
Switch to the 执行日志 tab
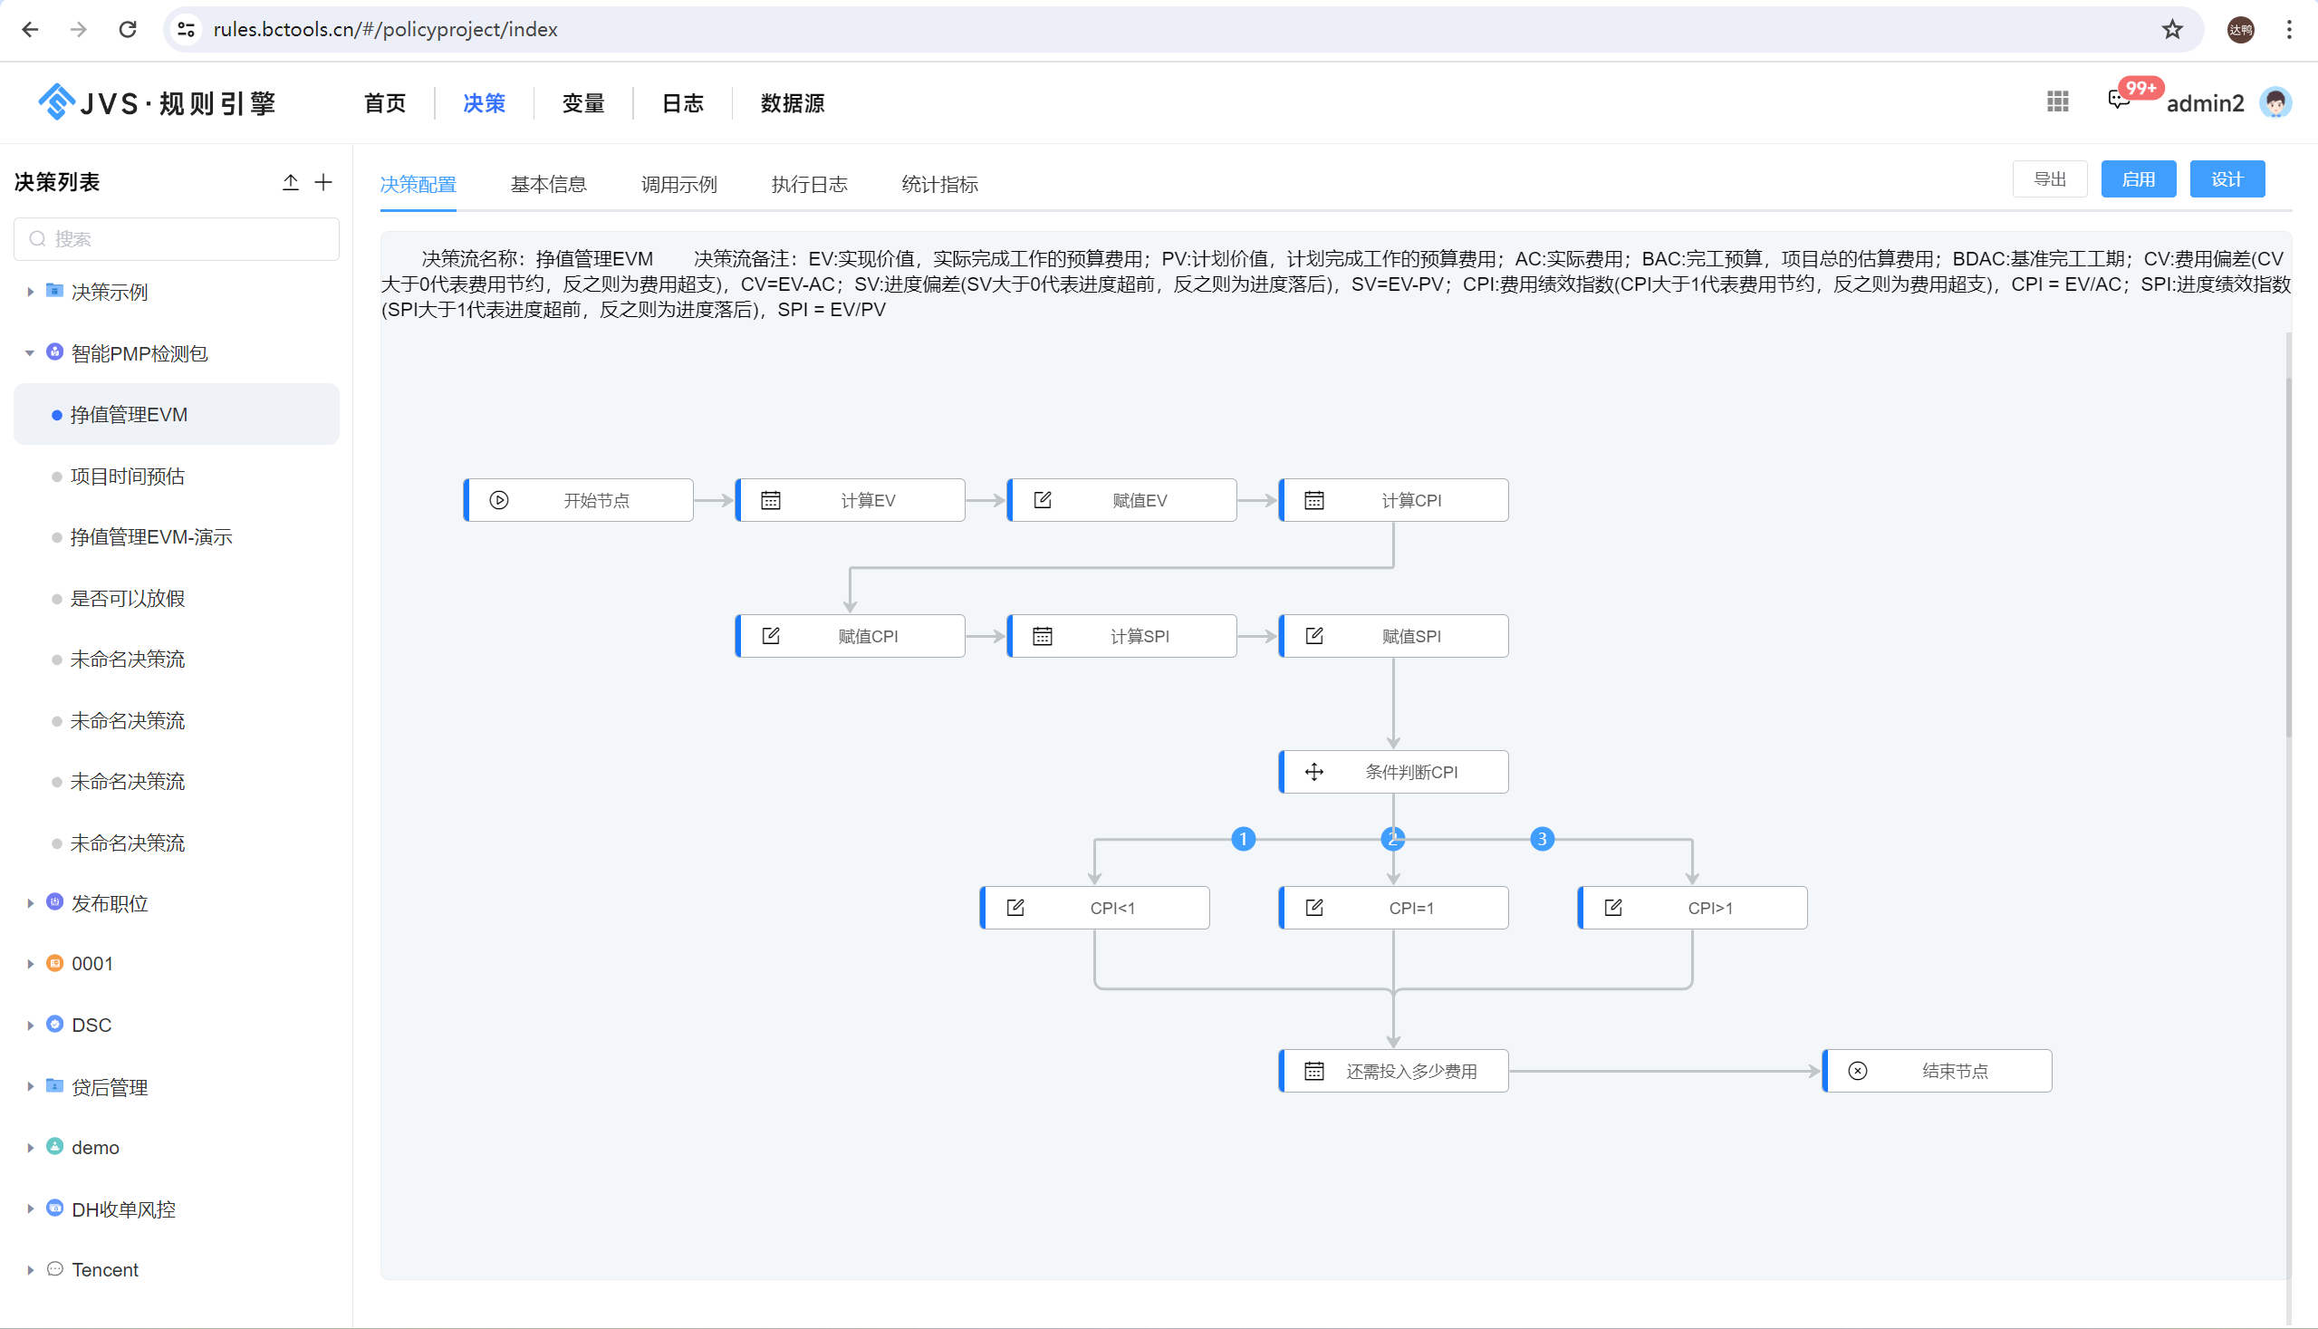tap(809, 185)
